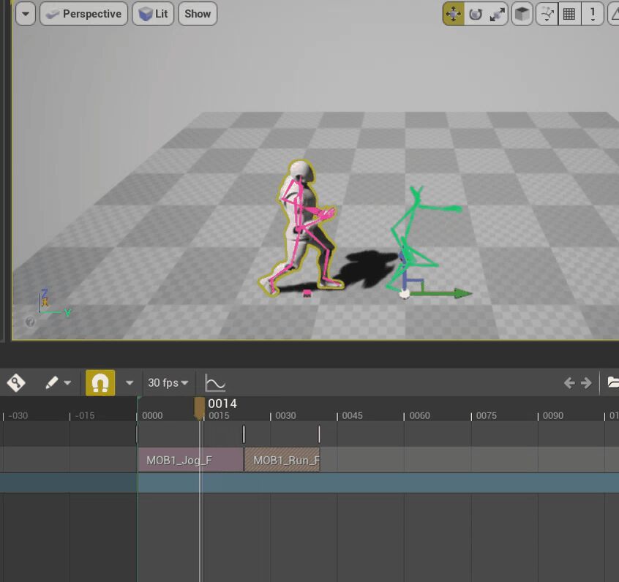This screenshot has height=582, width=619.
Task: Open the Lit view mode menu
Action: point(152,13)
